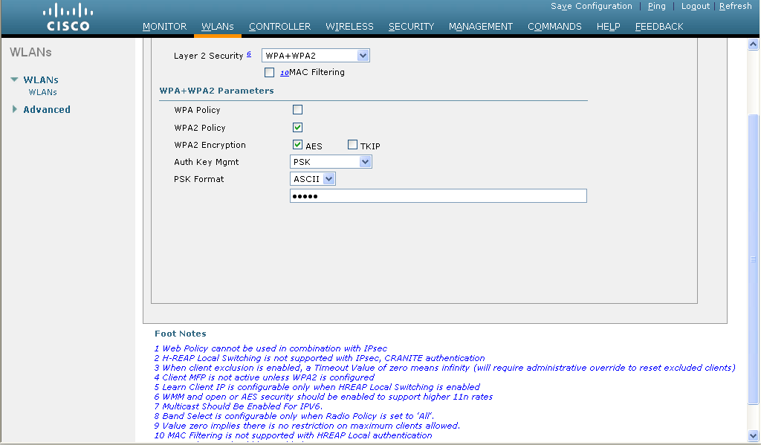Screen dimensions: 761x445
Task: Enable the WPA Policy checkbox
Action: [297, 110]
